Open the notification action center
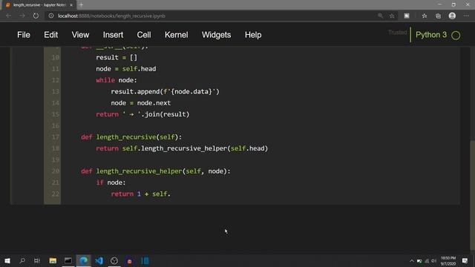The width and height of the screenshot is (475, 267). coord(465,260)
